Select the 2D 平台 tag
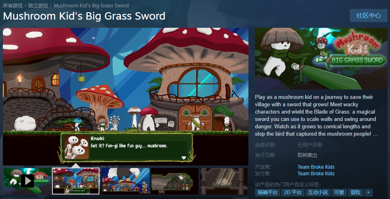Image resolution: width=390 pixels, height=199 pixels. (x=293, y=192)
